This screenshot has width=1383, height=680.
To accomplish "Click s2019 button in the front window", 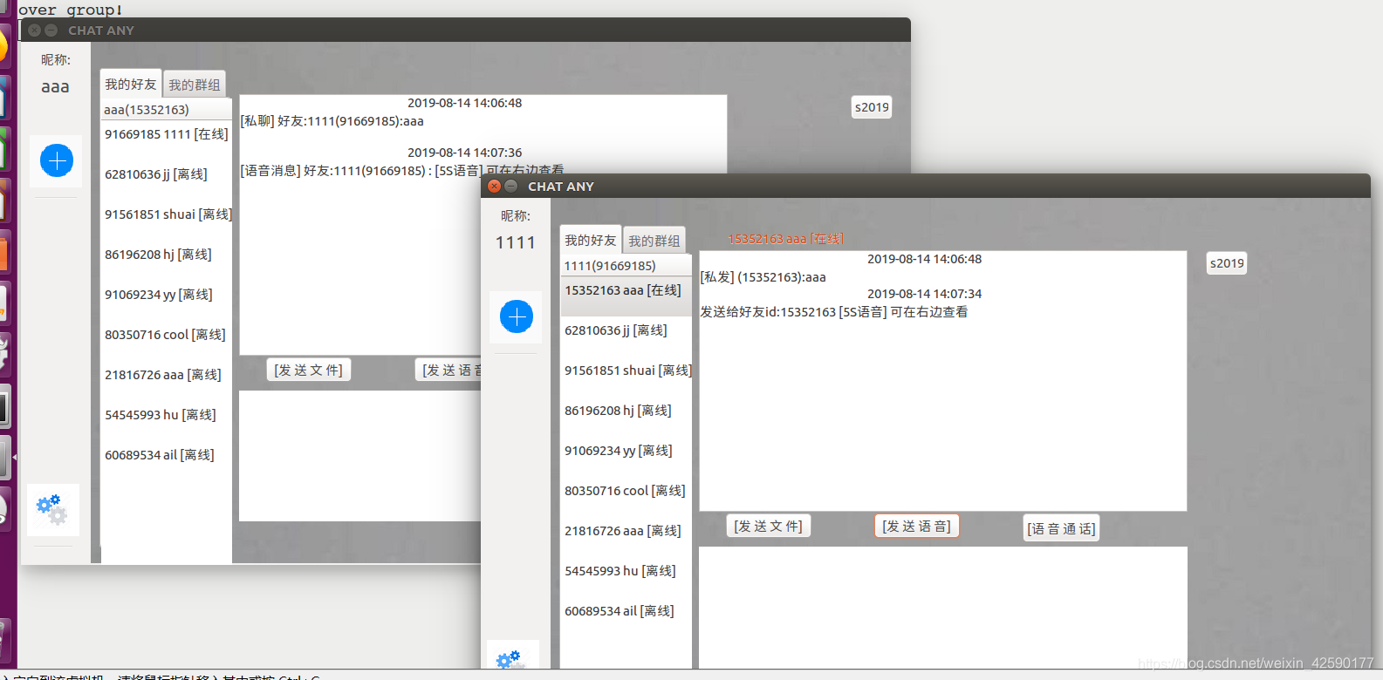I will (1227, 263).
